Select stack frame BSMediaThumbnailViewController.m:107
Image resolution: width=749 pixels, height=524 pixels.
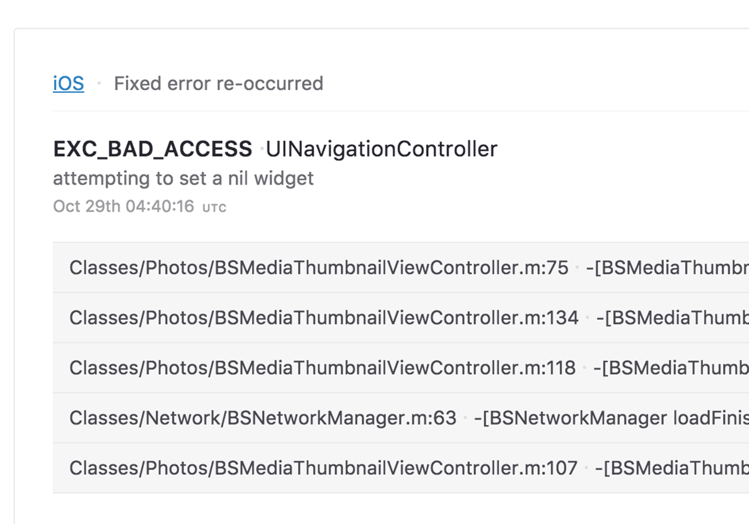[x=401, y=468]
